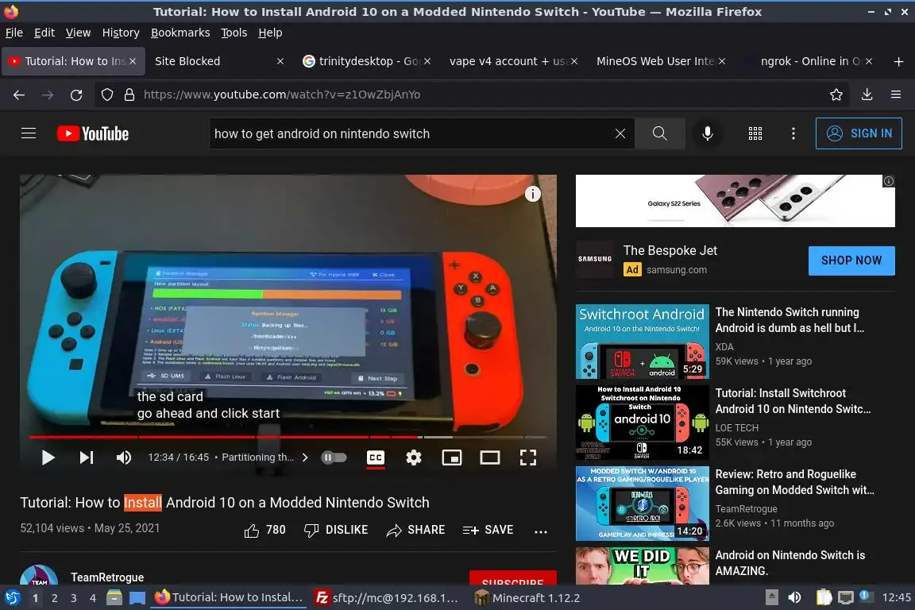
Task: Go to the YouTube home logo
Action: [x=93, y=133]
